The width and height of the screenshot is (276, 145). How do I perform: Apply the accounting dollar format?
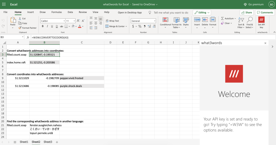[133, 26]
